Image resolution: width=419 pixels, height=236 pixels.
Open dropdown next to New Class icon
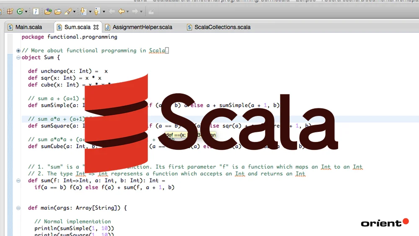pyautogui.click(x=26, y=12)
